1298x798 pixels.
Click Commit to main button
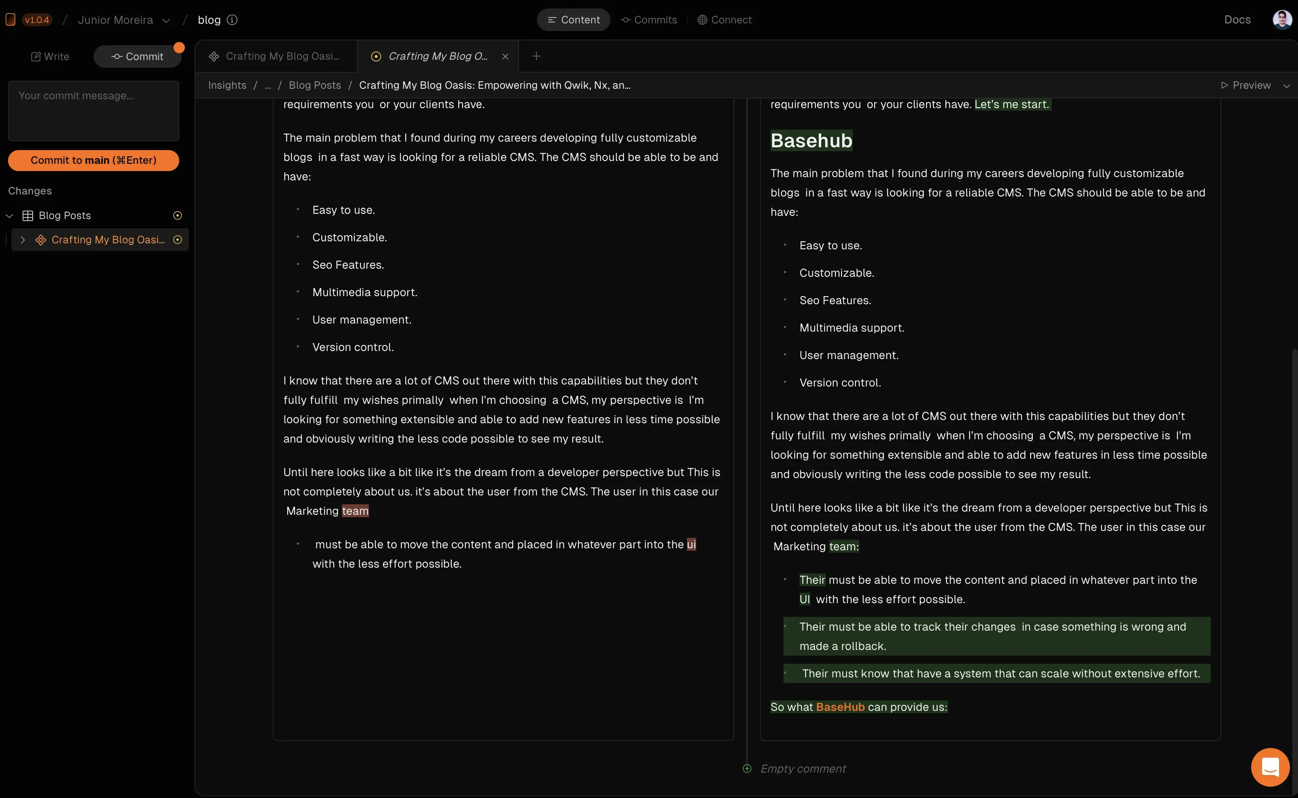pyautogui.click(x=93, y=160)
